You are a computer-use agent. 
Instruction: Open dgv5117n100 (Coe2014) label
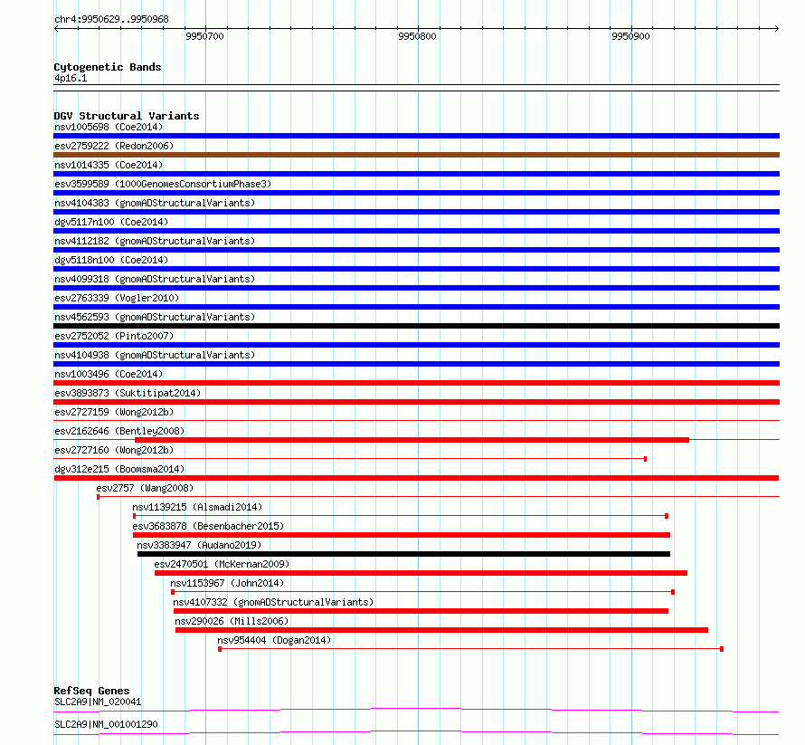[111, 222]
